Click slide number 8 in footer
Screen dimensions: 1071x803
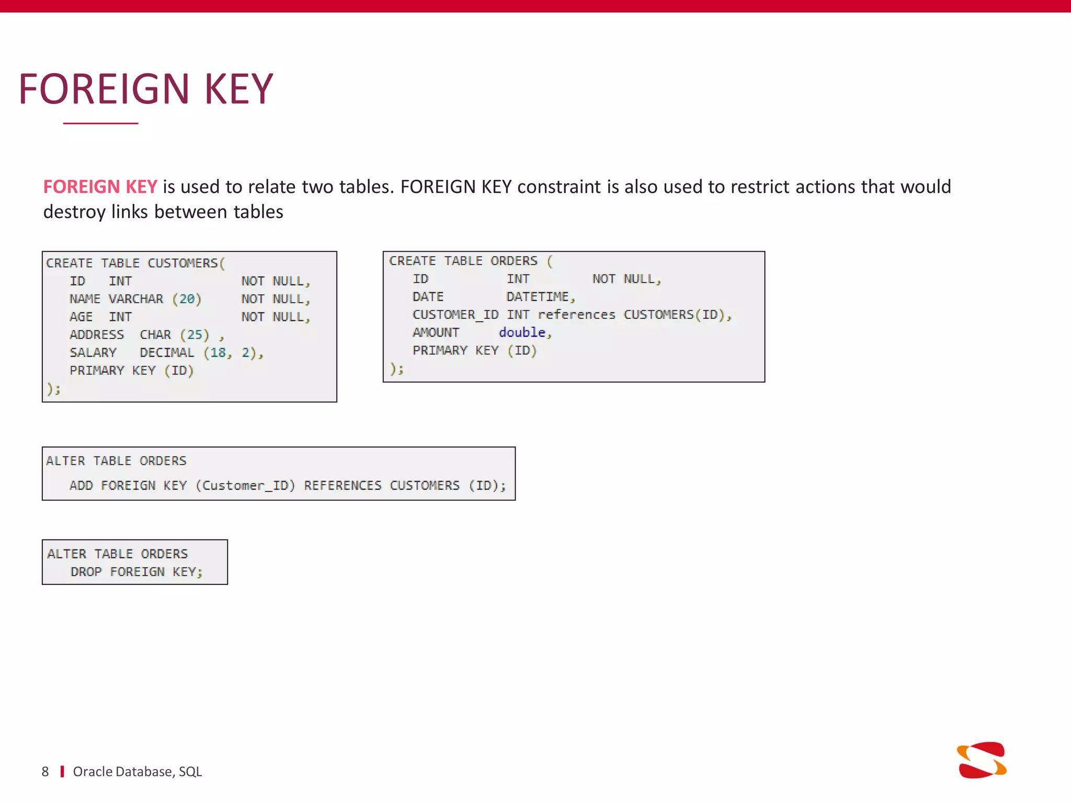coord(45,772)
